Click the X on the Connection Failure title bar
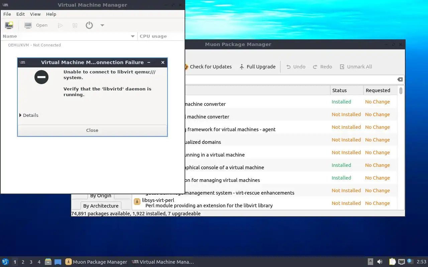This screenshot has width=428, height=267. (163, 62)
